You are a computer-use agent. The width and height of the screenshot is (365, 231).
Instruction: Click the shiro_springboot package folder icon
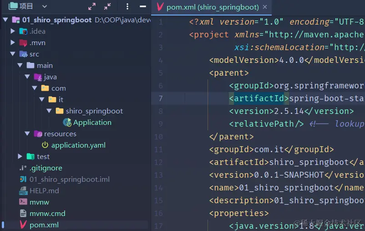pyautogui.click(x=60, y=111)
